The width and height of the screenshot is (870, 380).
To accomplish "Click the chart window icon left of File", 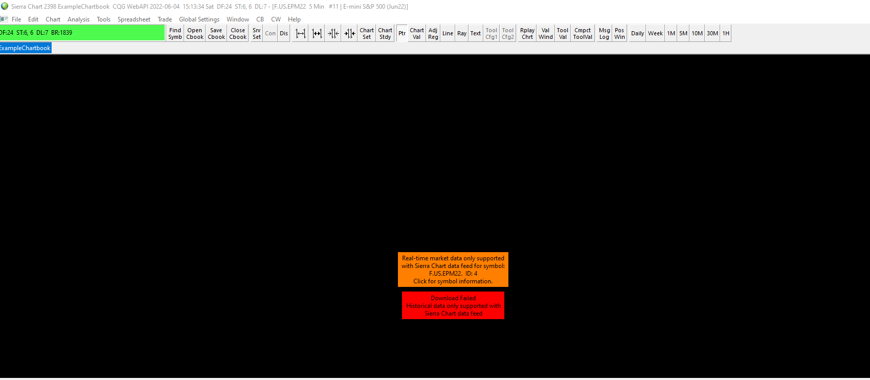I will pyautogui.click(x=4, y=19).
